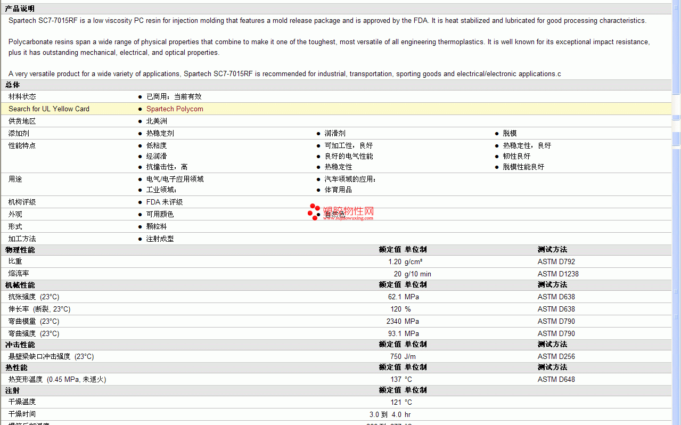The width and height of the screenshot is (681, 425).
Task: Click the 热稳定剂 additive entry
Action: (x=160, y=133)
